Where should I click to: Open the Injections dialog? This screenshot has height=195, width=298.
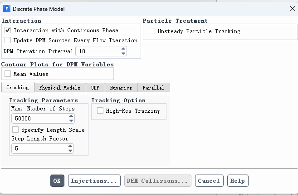click(x=94, y=180)
